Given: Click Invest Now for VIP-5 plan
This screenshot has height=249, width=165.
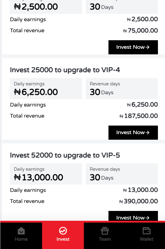Looking at the screenshot, I should (133, 216).
